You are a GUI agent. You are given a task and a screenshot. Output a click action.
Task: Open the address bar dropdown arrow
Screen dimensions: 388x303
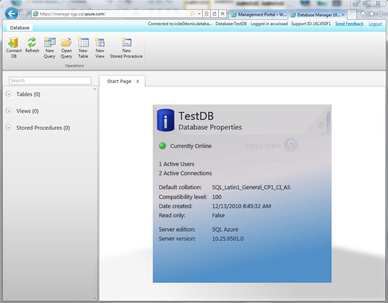pos(199,14)
